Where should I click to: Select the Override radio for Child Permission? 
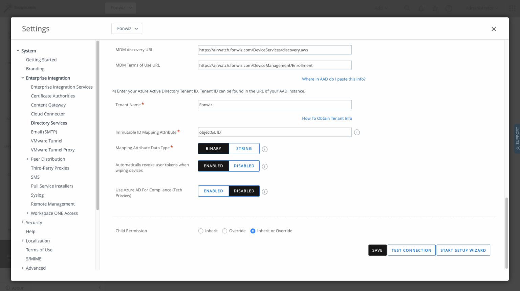224,230
